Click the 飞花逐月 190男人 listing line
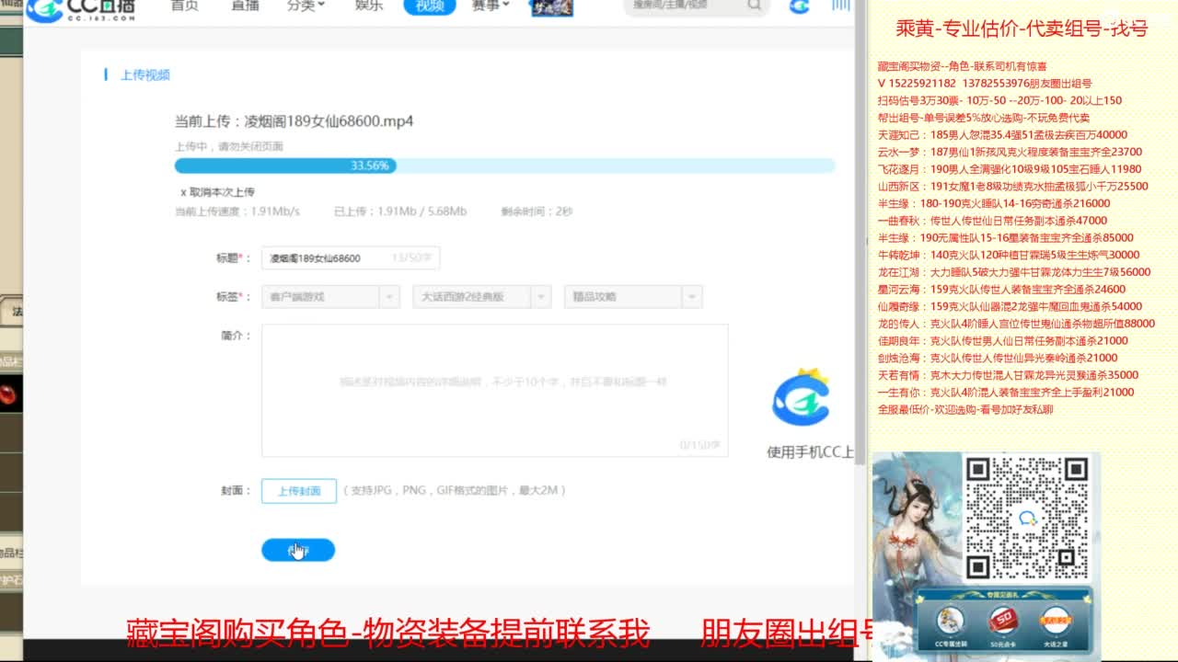 point(1010,170)
